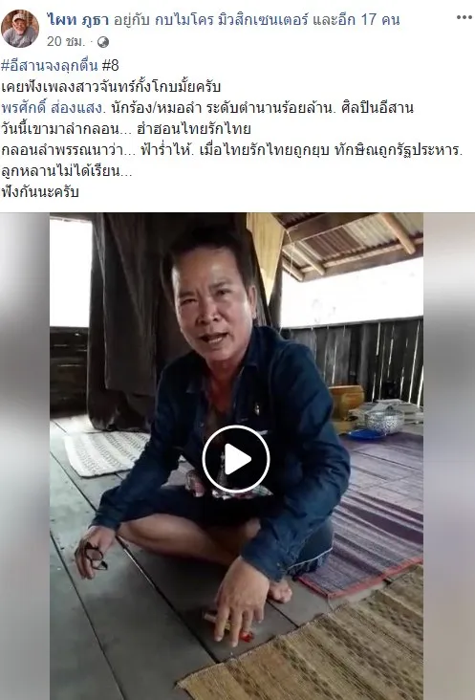The width and height of the screenshot is (475, 700).
Task: Open the hashtag #อีสานจงลุกตื่น
Action: (50, 66)
